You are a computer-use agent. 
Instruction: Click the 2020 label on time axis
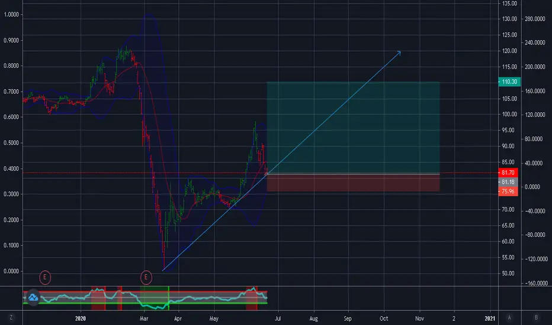[81, 318]
